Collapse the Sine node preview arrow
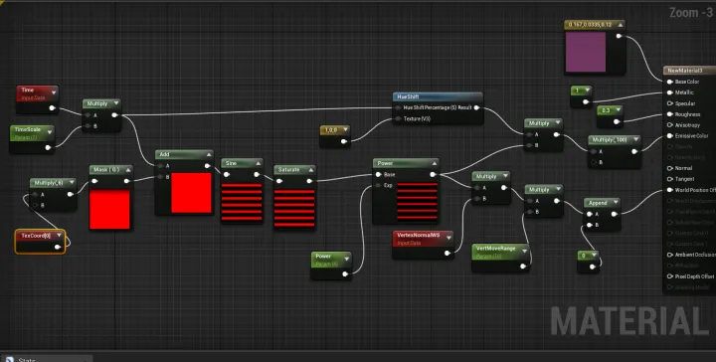 pos(258,163)
